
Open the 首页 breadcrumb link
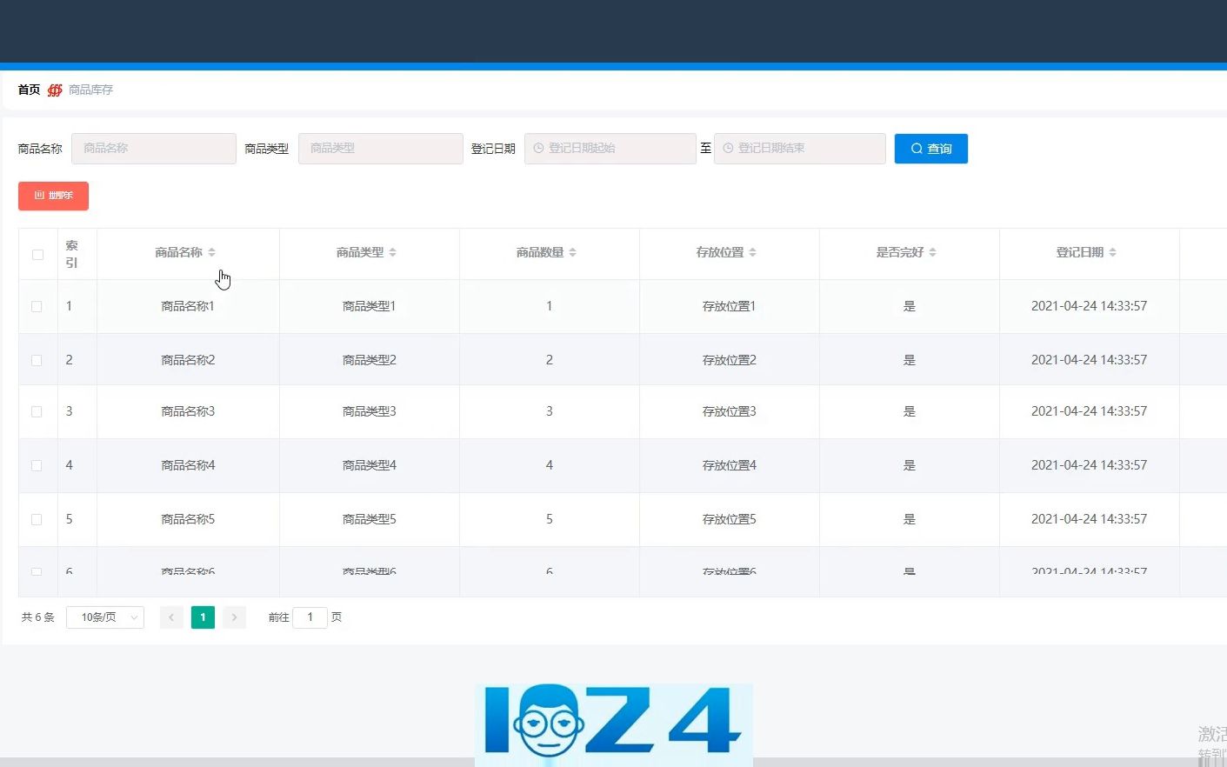pos(27,90)
